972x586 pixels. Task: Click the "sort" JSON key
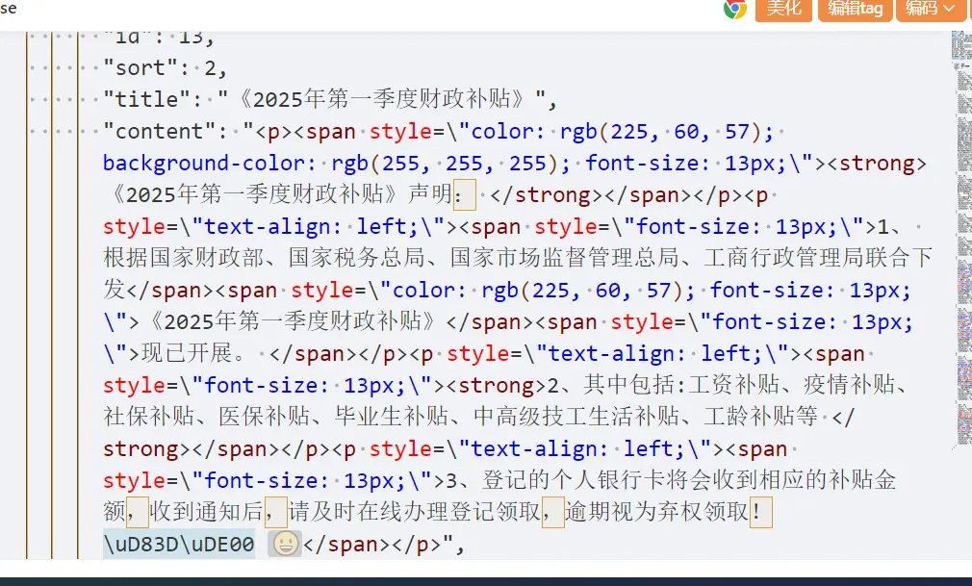point(135,67)
